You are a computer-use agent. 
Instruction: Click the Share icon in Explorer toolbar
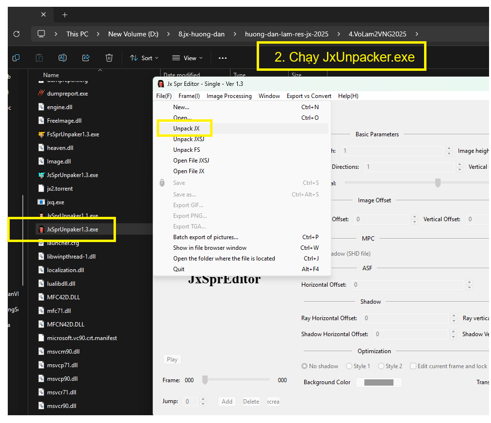coord(86,58)
